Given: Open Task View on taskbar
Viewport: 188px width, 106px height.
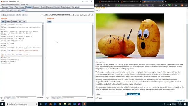Looking at the screenshot, I should (x=41, y=104).
